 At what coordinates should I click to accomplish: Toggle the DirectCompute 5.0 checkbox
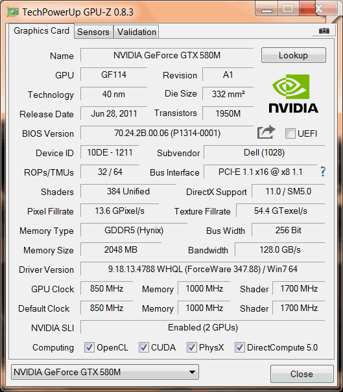pyautogui.click(x=239, y=347)
